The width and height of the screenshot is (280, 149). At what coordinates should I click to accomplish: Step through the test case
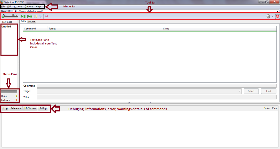pos(40,16)
